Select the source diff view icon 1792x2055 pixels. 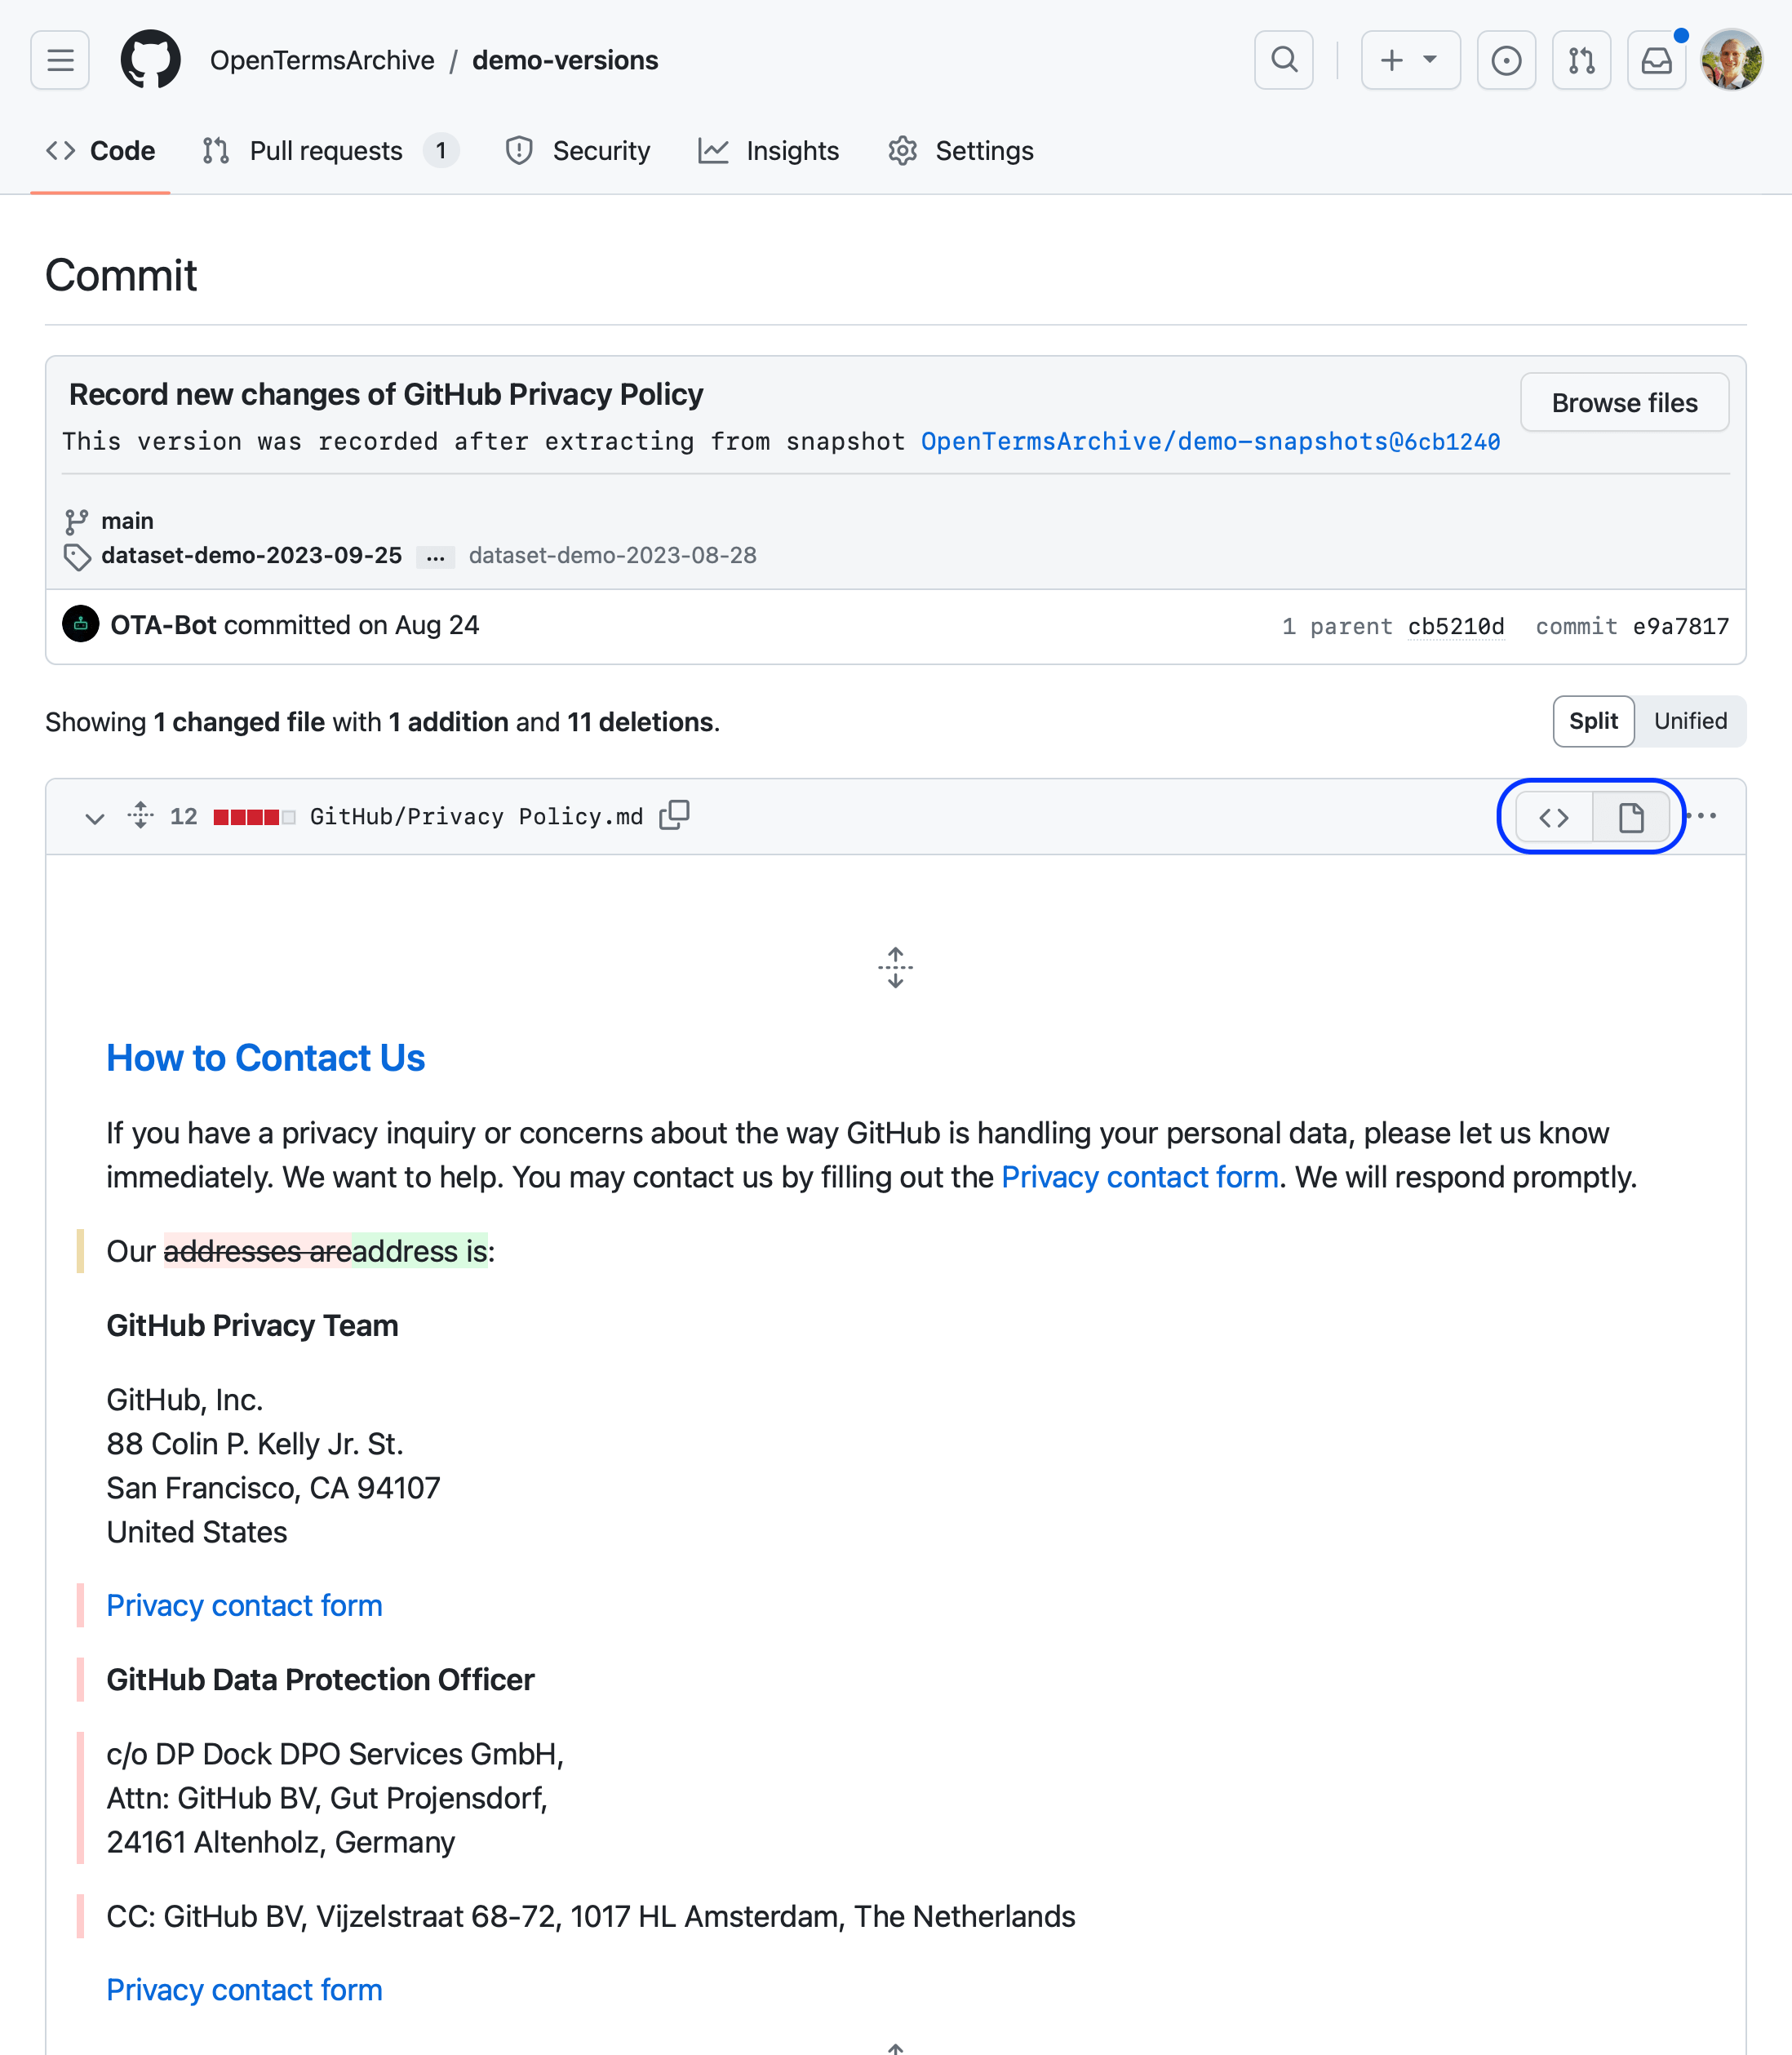click(1554, 817)
